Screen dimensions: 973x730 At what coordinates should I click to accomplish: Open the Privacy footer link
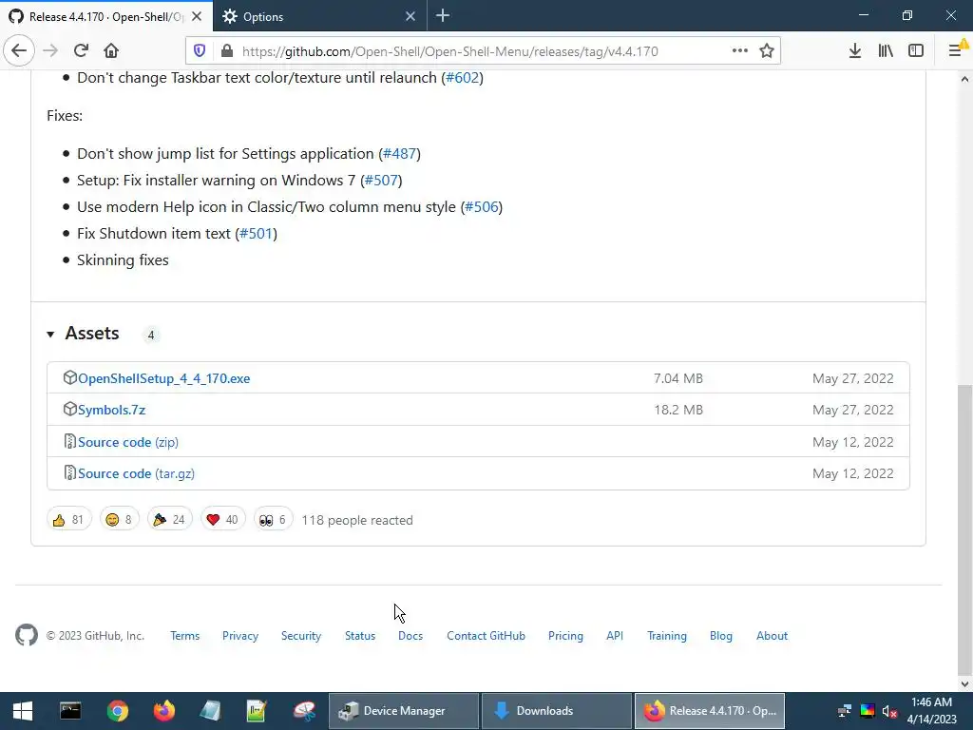240,636
